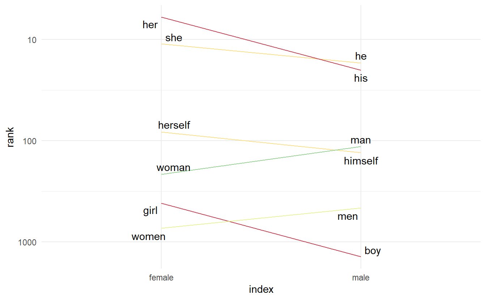Click the "her" word label

pos(150,25)
